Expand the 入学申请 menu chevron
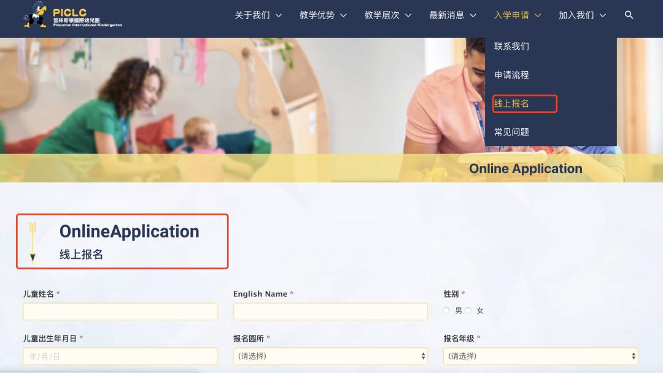Image resolution: width=663 pixels, height=373 pixels. (x=538, y=15)
